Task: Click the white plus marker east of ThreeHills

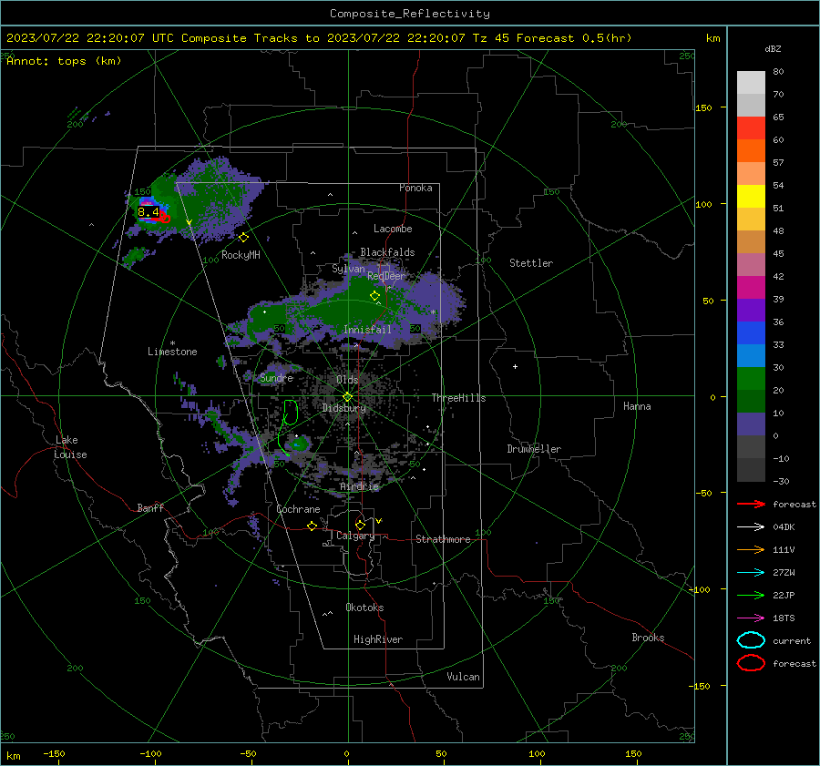Action: pos(515,366)
